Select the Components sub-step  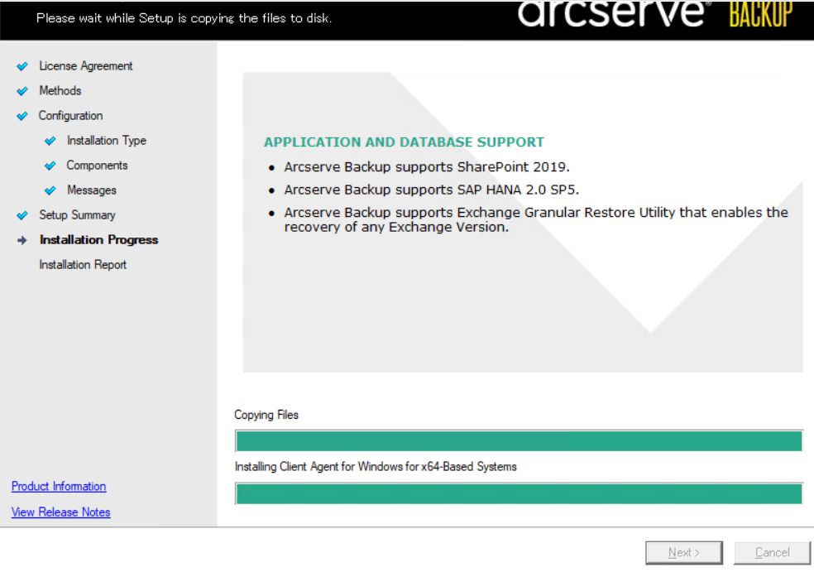97,166
